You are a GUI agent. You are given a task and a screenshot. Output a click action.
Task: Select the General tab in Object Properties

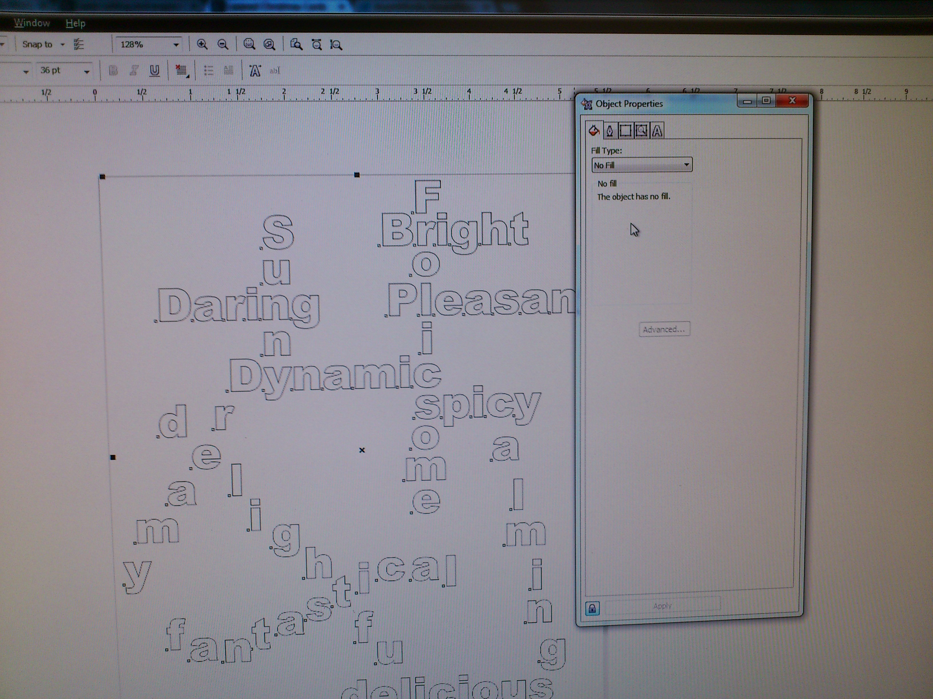(625, 130)
